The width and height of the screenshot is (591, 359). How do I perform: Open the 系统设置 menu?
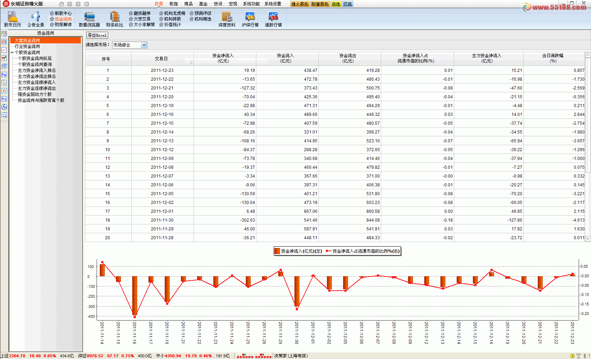273,4
